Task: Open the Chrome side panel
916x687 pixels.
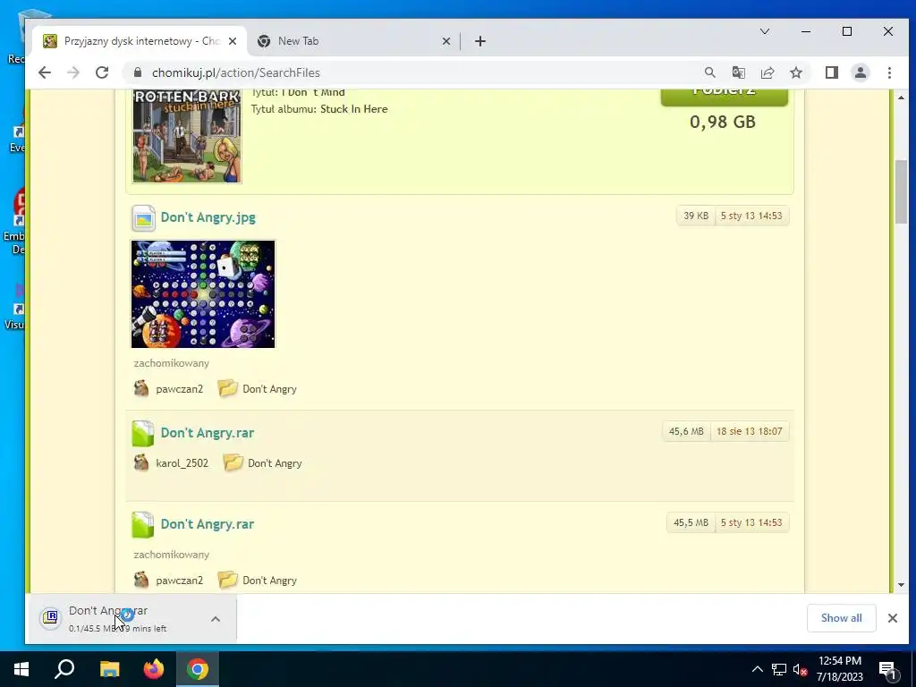Action: (x=831, y=72)
